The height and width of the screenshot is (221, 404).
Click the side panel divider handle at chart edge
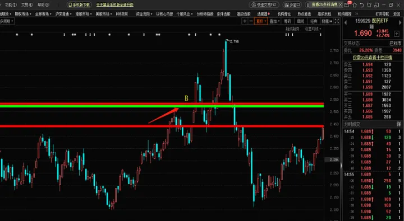pos(341,166)
